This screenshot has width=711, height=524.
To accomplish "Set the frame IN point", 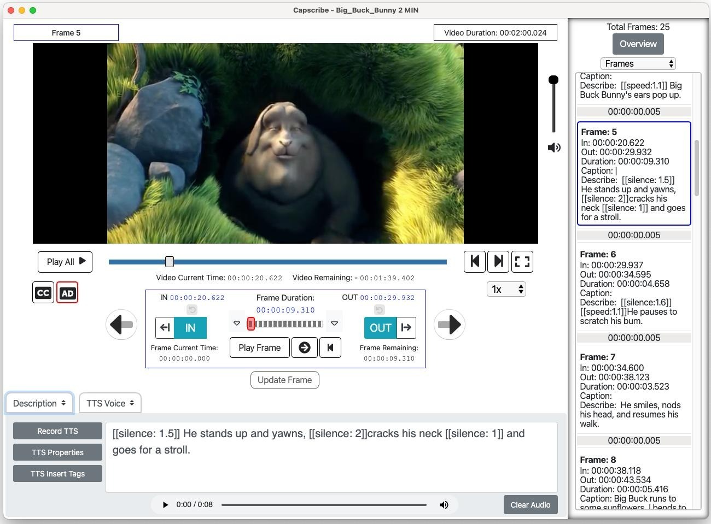I will click(x=190, y=328).
